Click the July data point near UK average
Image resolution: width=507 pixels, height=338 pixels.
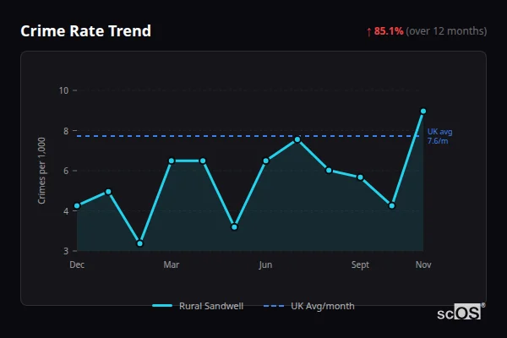(x=297, y=139)
